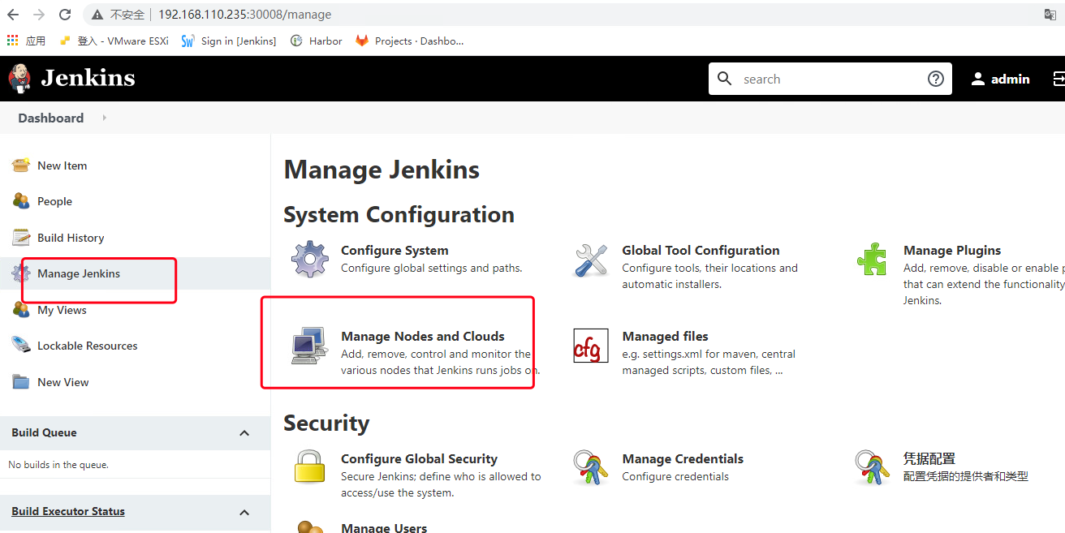
Task: Open the New Item sidebar link
Action: click(x=62, y=165)
